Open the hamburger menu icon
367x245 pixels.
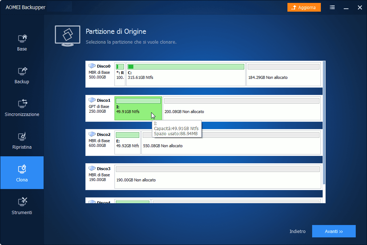click(x=332, y=8)
